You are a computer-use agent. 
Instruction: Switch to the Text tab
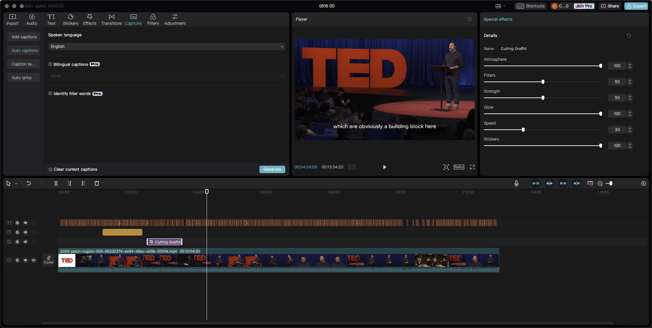click(x=51, y=20)
